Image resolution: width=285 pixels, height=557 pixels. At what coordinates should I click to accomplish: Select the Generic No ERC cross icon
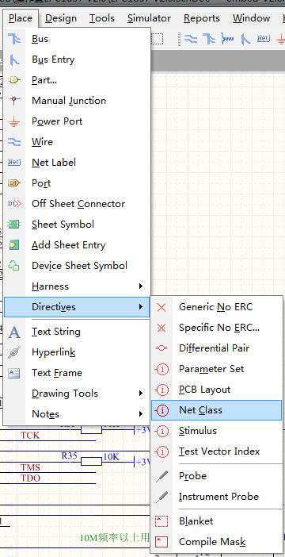pyautogui.click(x=161, y=307)
